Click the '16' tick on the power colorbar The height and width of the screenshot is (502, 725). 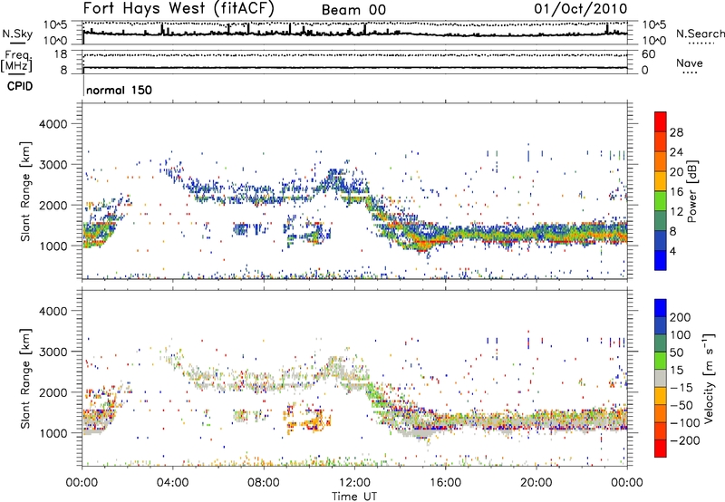(676, 192)
